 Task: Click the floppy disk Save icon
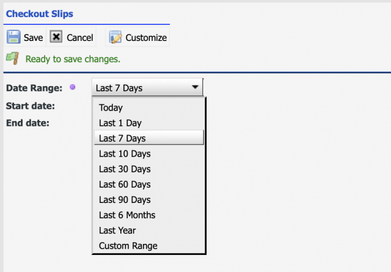tap(13, 37)
